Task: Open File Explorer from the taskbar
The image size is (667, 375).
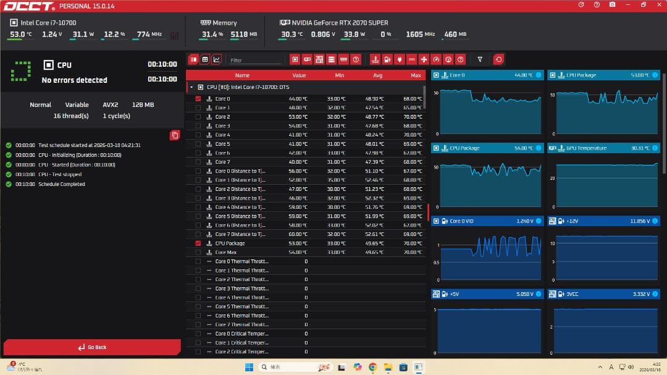Action: pos(388,368)
